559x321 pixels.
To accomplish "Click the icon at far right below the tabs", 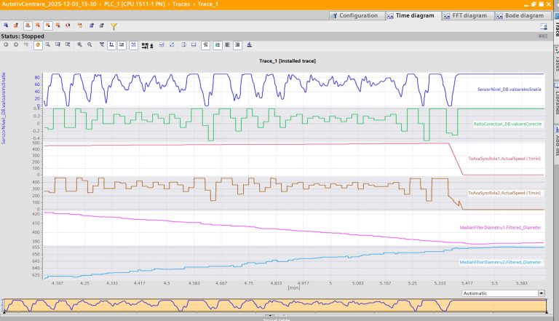I will 543,25.
